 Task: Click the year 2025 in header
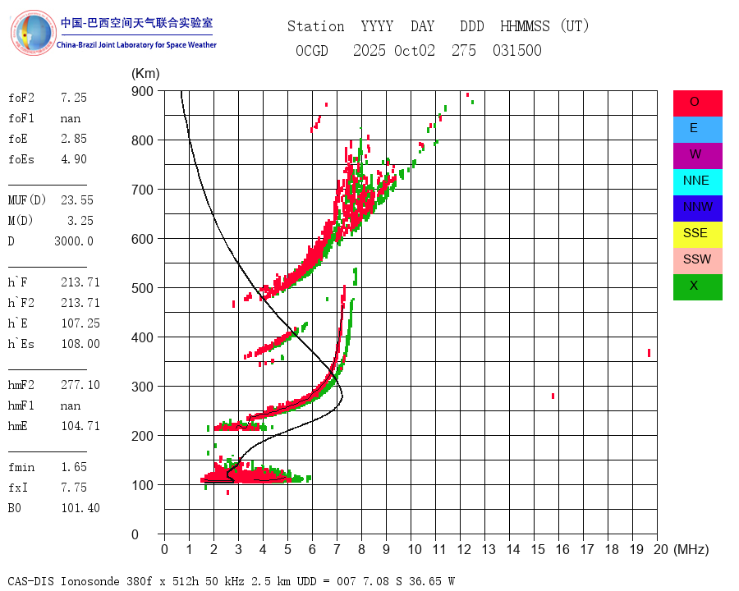[369, 50]
